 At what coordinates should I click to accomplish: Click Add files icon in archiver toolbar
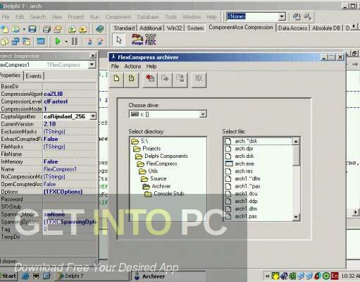(150, 80)
